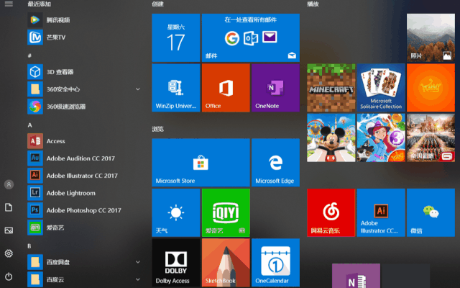Open OneCalendar tile
This screenshot has width=460, height=288.
point(275,262)
